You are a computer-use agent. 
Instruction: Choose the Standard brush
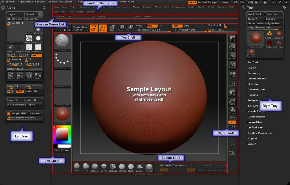pyautogui.click(x=95, y=167)
